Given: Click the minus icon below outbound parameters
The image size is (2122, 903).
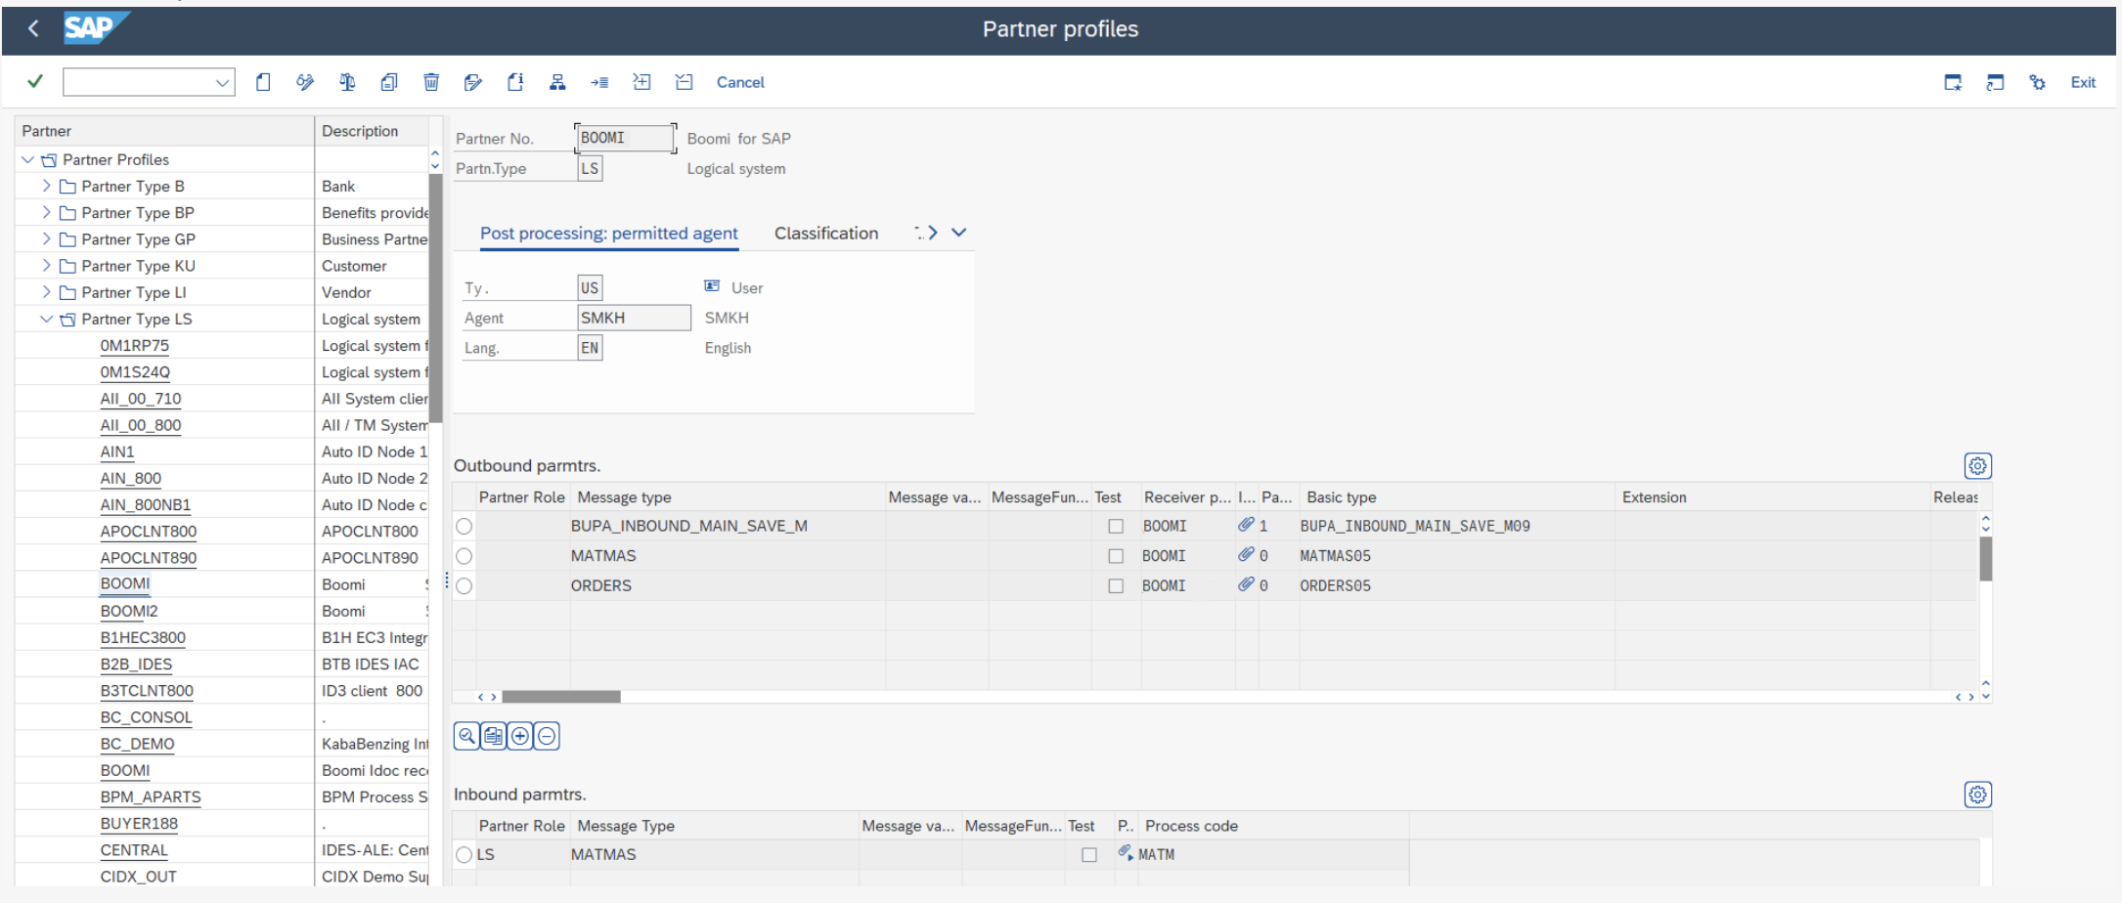Looking at the screenshot, I should click(548, 736).
